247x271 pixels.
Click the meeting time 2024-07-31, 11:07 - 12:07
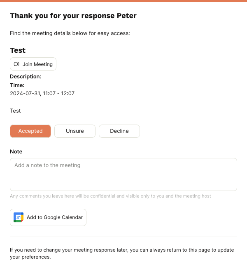(x=42, y=94)
